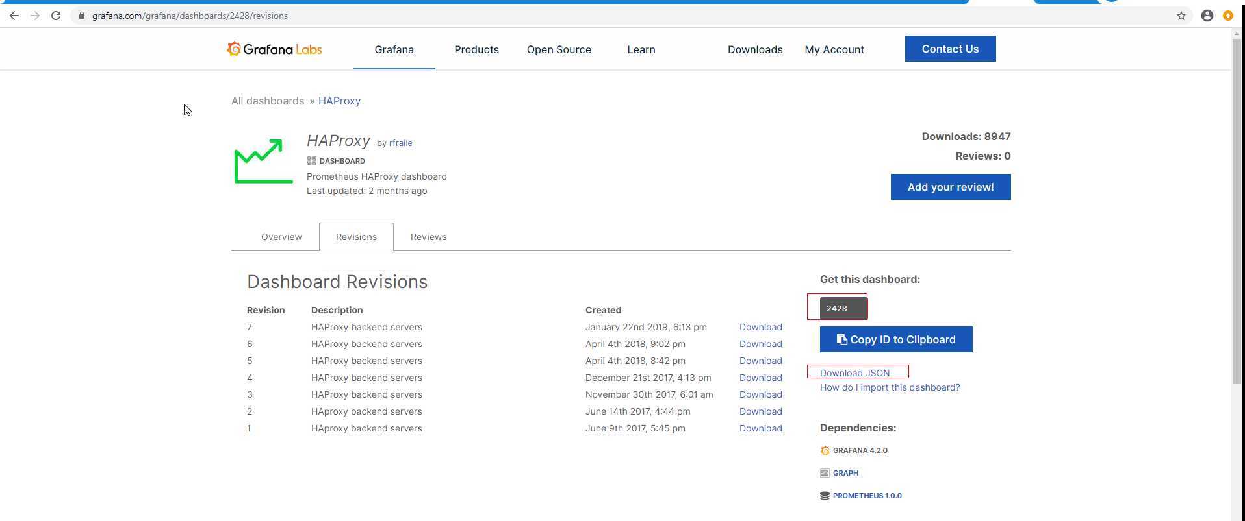Switch to the Overview tab
1245x521 pixels.
(281, 237)
